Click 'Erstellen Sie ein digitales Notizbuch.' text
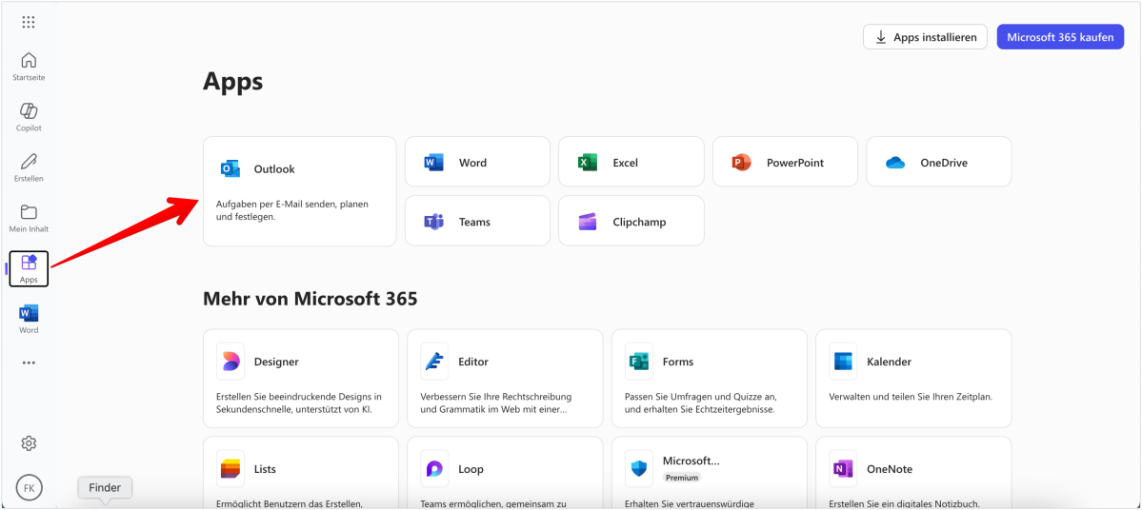1142x510 pixels. coord(905,503)
